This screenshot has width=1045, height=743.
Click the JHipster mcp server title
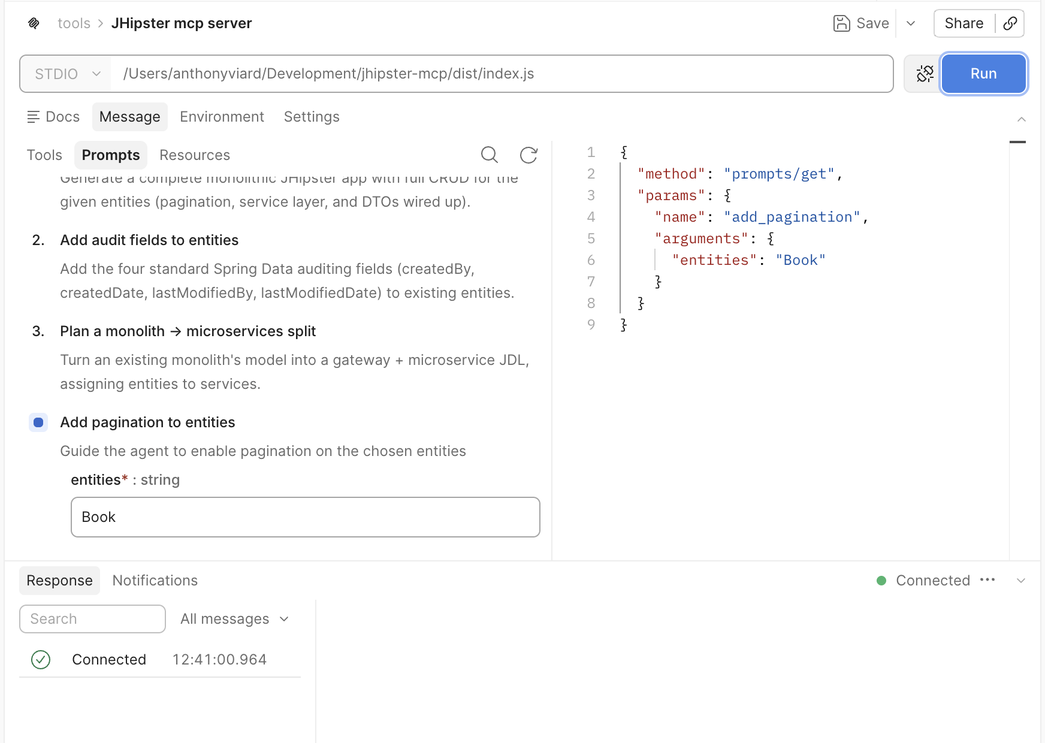182,23
